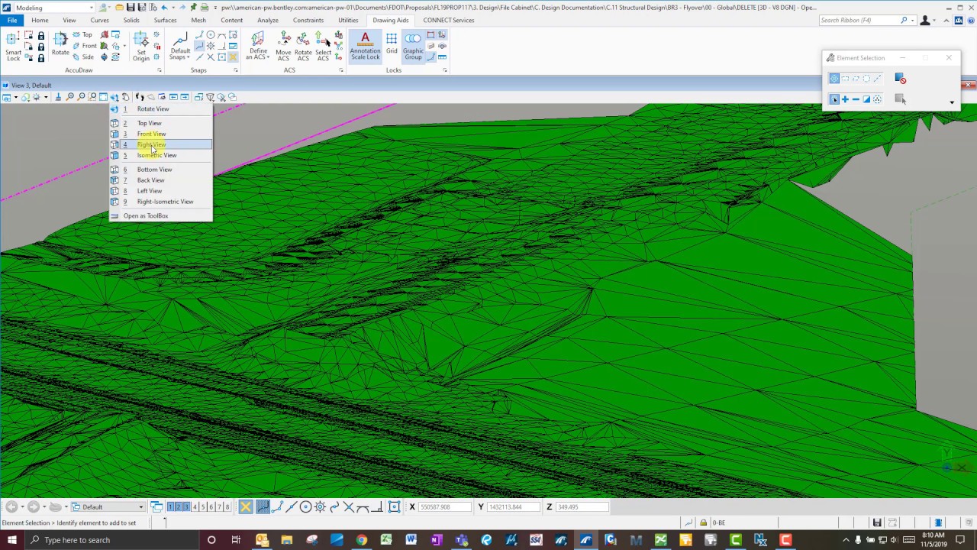Select Circle selection method icon
Image resolution: width=977 pixels, height=550 pixels.
coord(866,79)
